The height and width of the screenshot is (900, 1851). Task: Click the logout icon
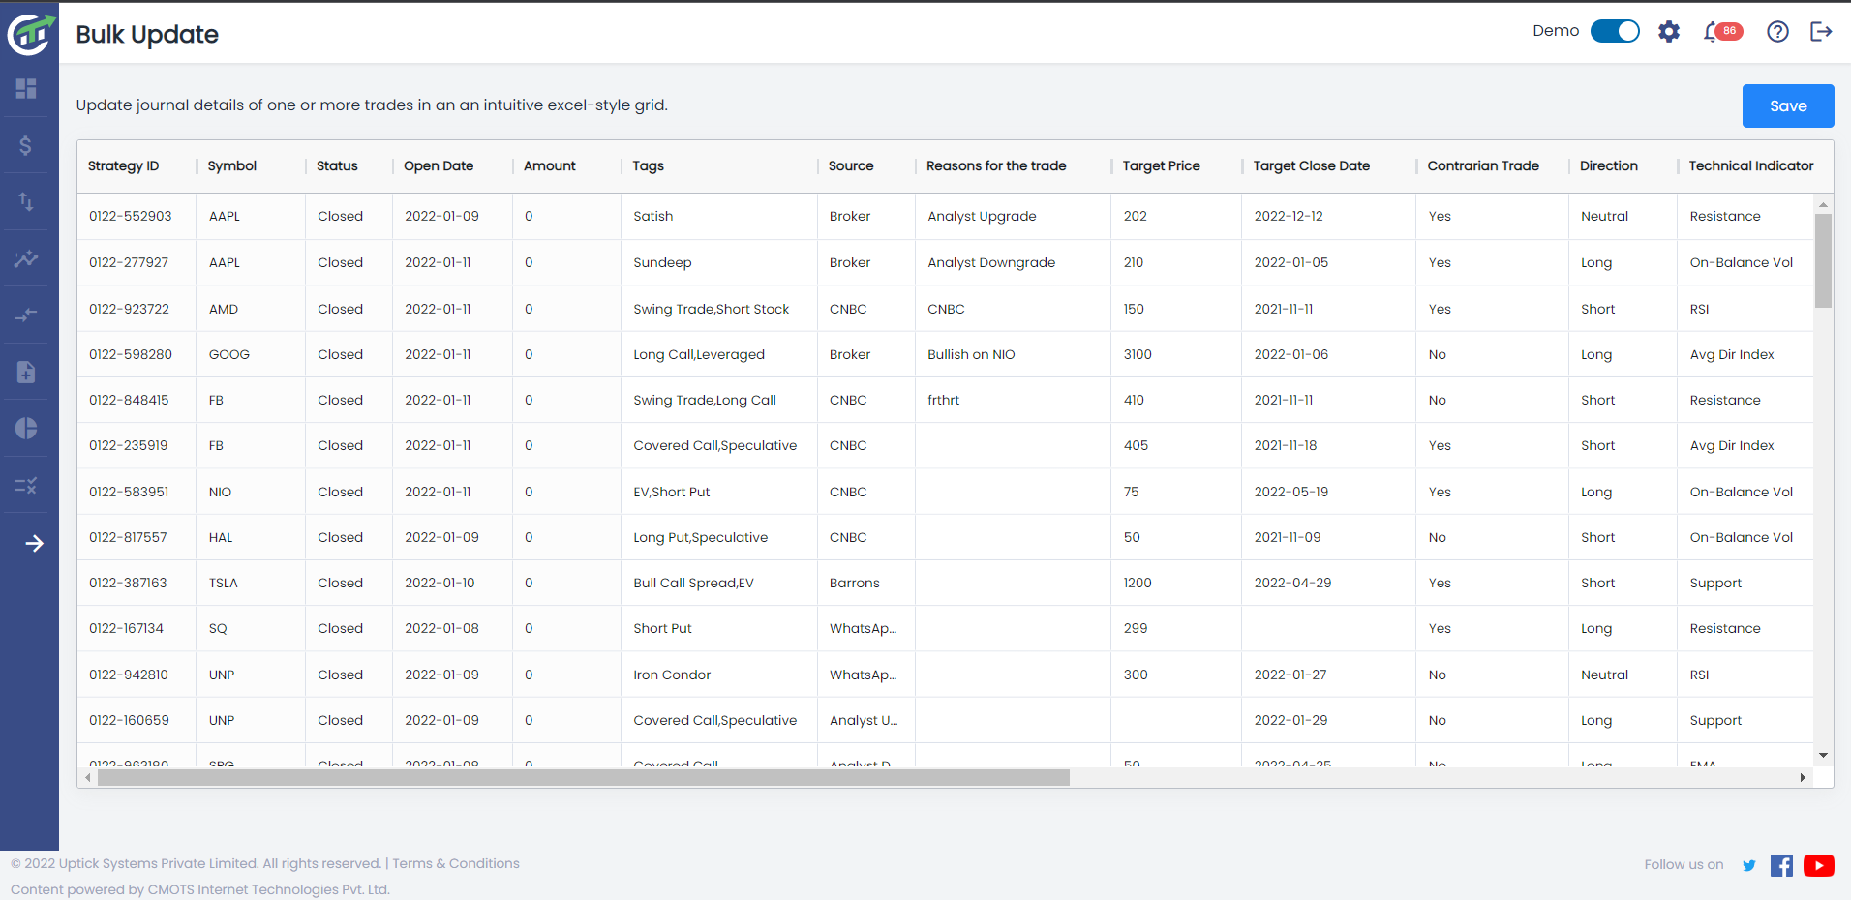[1821, 32]
